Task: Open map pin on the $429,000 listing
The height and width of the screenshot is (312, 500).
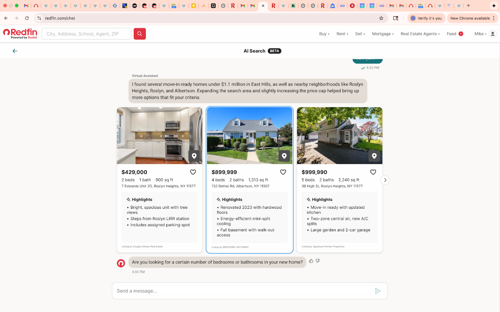Action: pyautogui.click(x=194, y=156)
